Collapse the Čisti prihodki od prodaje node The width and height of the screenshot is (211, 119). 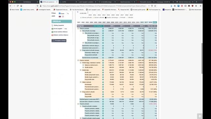(80, 31)
